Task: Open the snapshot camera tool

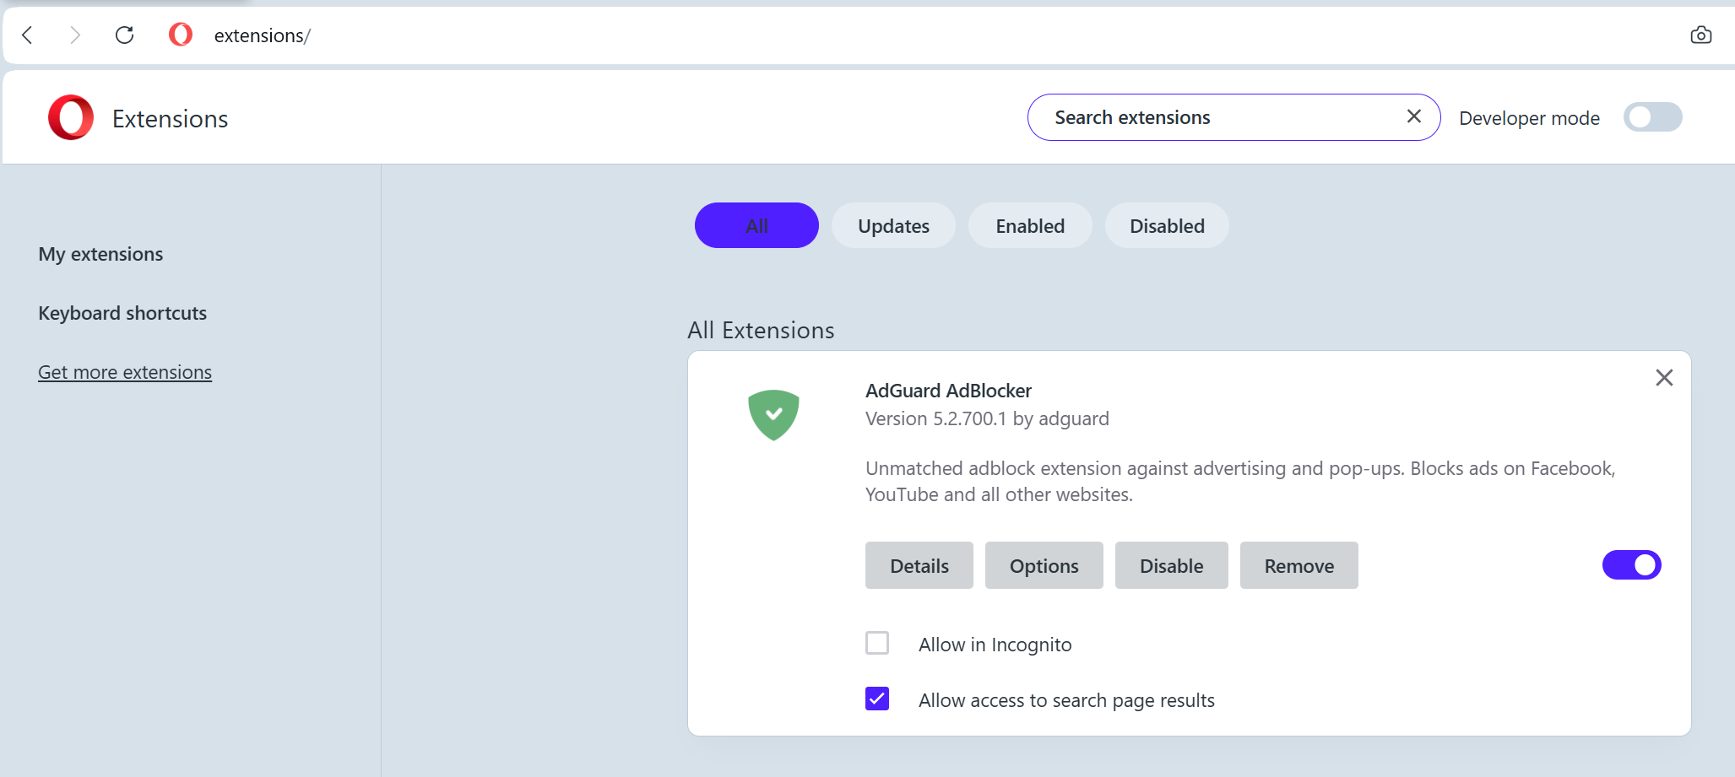Action: click(x=1702, y=35)
